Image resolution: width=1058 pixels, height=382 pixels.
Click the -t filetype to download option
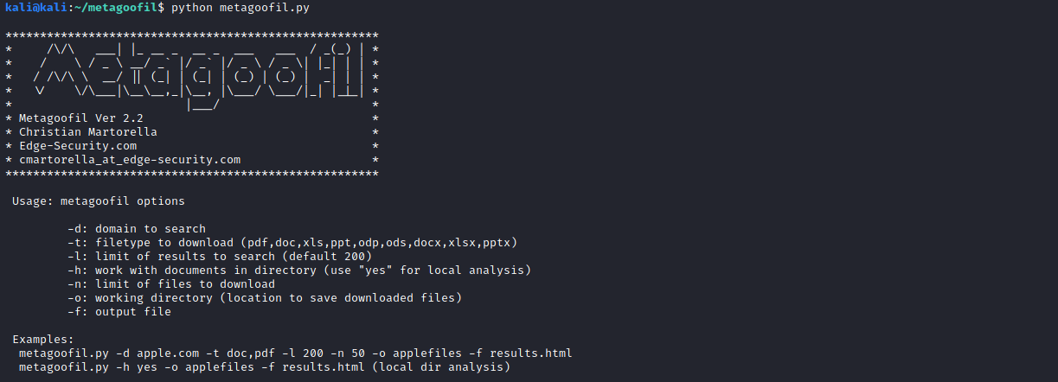(292, 243)
